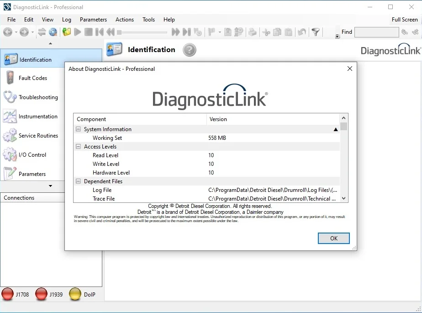
Task: Select the Log File row
Action: 207,190
